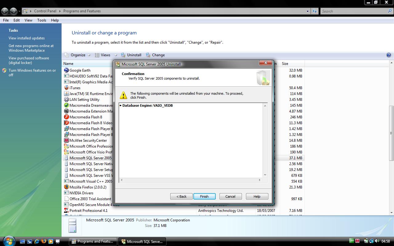Click the Google Earth program icon
The width and height of the screenshot is (394, 246).
pos(66,70)
